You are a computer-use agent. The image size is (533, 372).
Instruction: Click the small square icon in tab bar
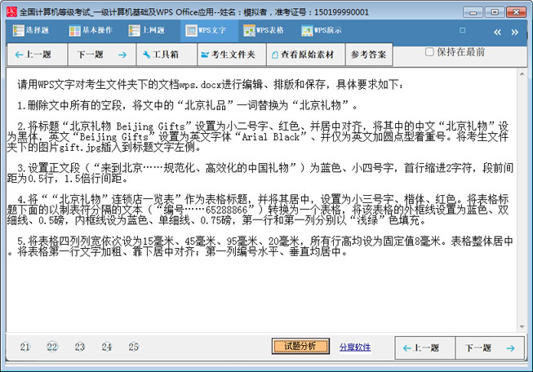coord(462,30)
